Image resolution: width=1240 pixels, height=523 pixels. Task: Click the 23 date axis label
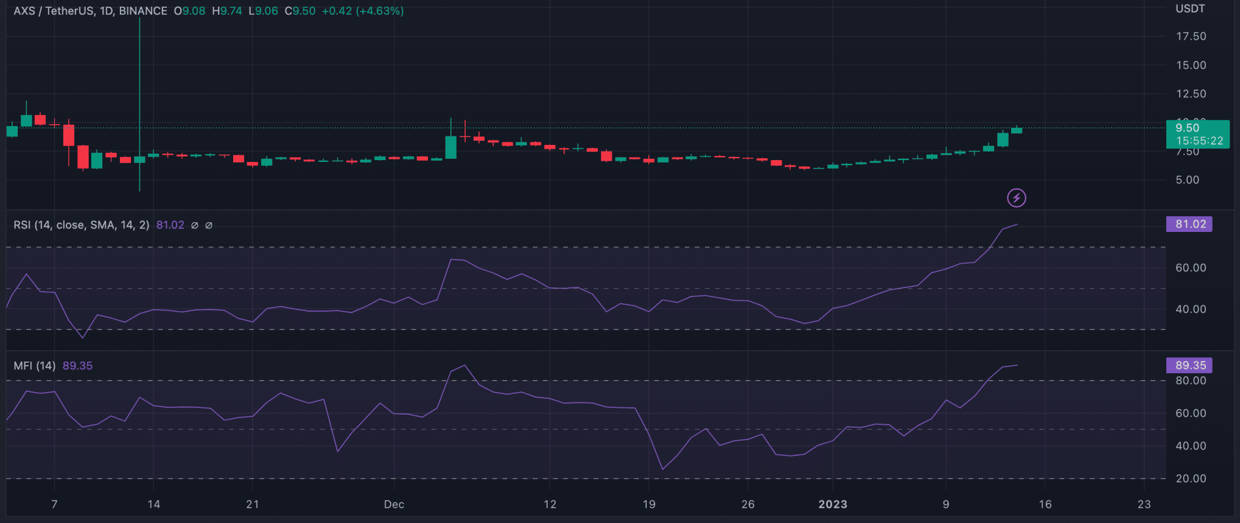point(1144,504)
